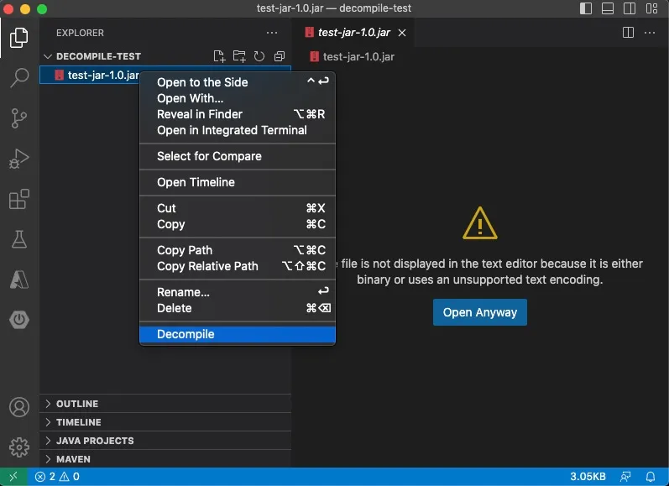Expand the TIMELINE section

point(165,422)
